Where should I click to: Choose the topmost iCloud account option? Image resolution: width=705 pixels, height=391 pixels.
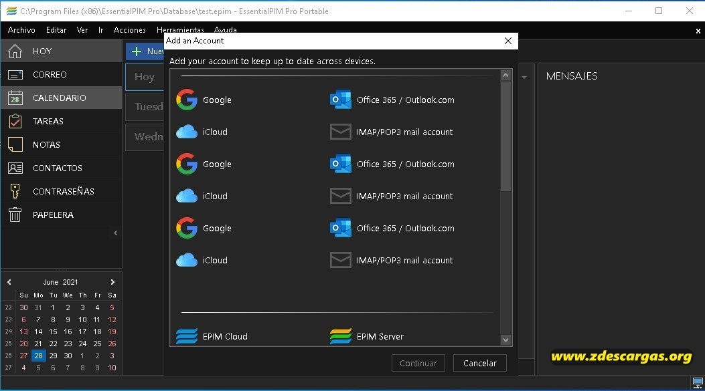click(202, 132)
